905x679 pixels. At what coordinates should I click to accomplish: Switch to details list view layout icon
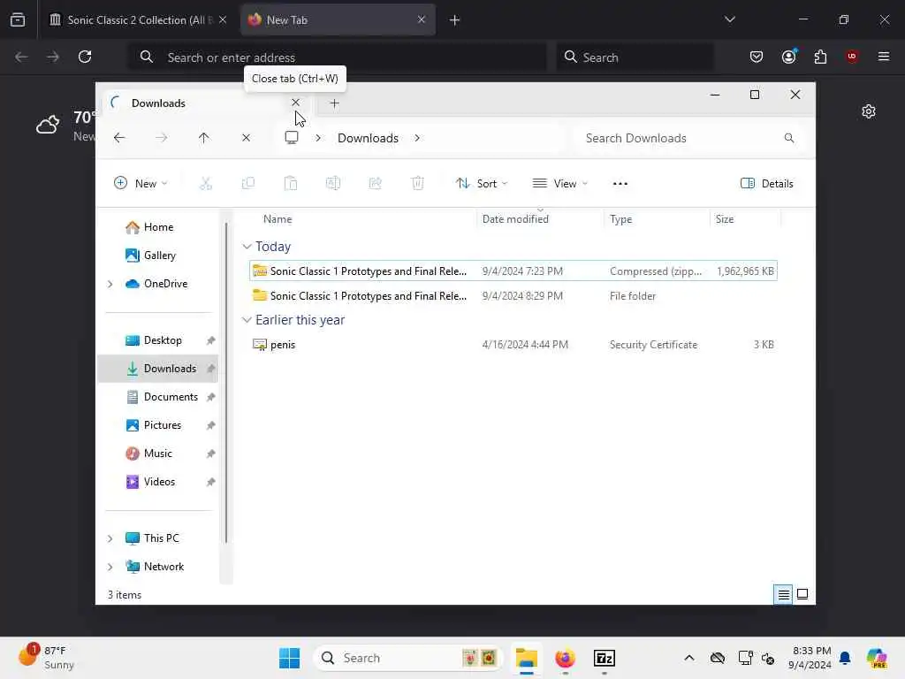783,594
